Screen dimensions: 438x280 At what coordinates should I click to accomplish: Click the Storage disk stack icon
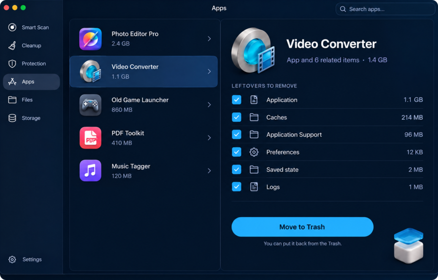pyautogui.click(x=12, y=118)
